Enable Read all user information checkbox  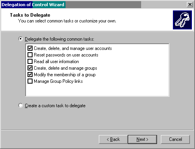coord(30,62)
